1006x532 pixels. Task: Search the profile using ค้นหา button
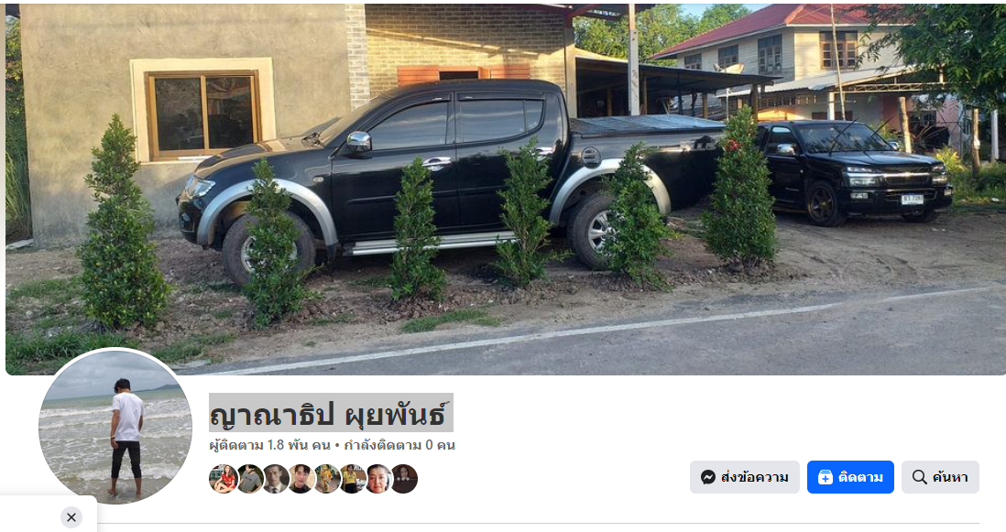pyautogui.click(x=940, y=478)
